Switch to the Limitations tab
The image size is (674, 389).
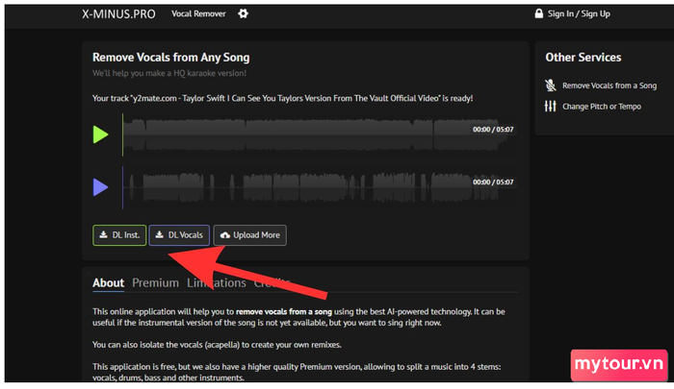click(x=217, y=283)
